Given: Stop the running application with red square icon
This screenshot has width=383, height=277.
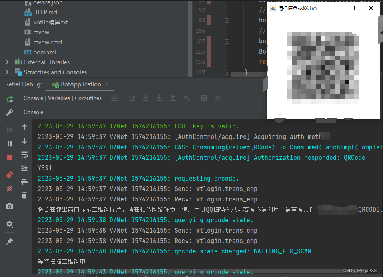Looking at the screenshot, I should 9,157.
